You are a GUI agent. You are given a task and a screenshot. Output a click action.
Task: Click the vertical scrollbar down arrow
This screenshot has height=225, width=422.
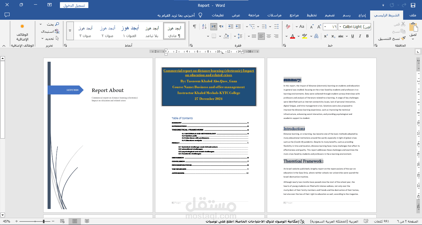(2, 215)
